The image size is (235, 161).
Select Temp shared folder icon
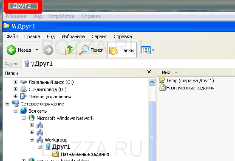pos(162,80)
